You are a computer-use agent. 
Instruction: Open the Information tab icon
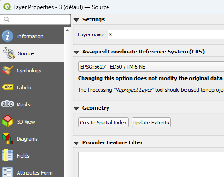click(x=8, y=36)
